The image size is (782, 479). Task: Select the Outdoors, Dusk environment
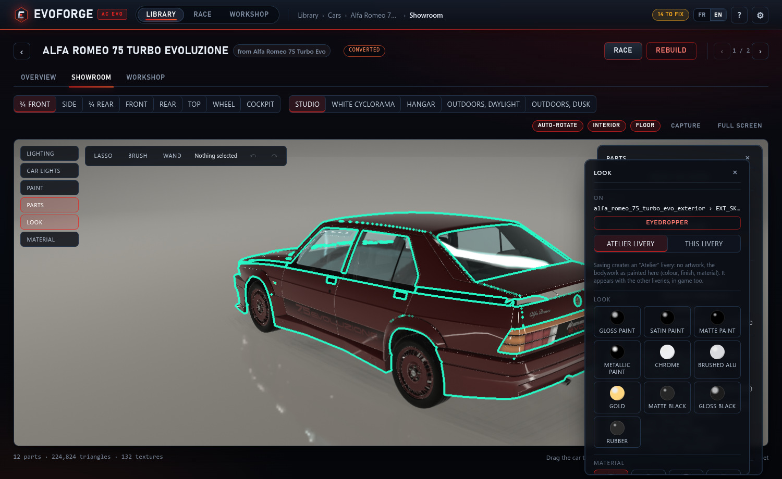coord(561,104)
